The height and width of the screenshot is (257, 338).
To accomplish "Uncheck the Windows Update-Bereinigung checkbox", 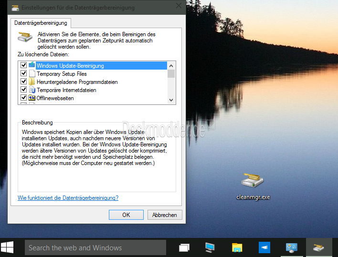I will click(23, 65).
